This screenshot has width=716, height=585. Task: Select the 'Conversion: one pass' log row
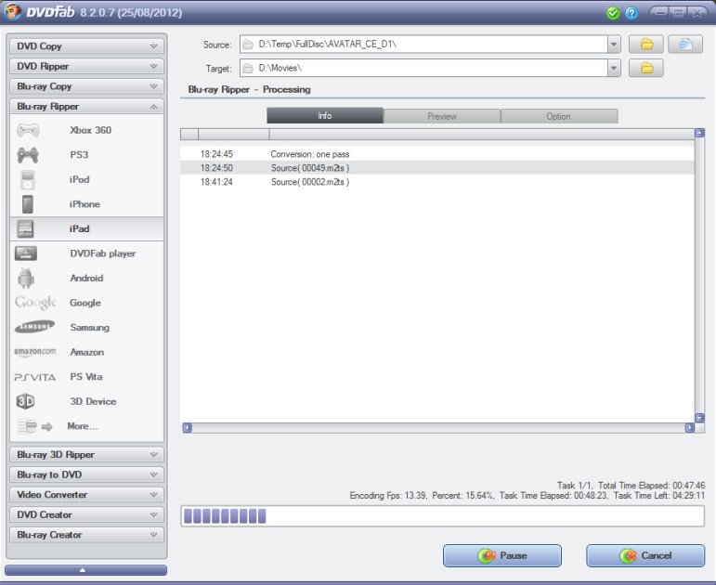tap(437, 154)
